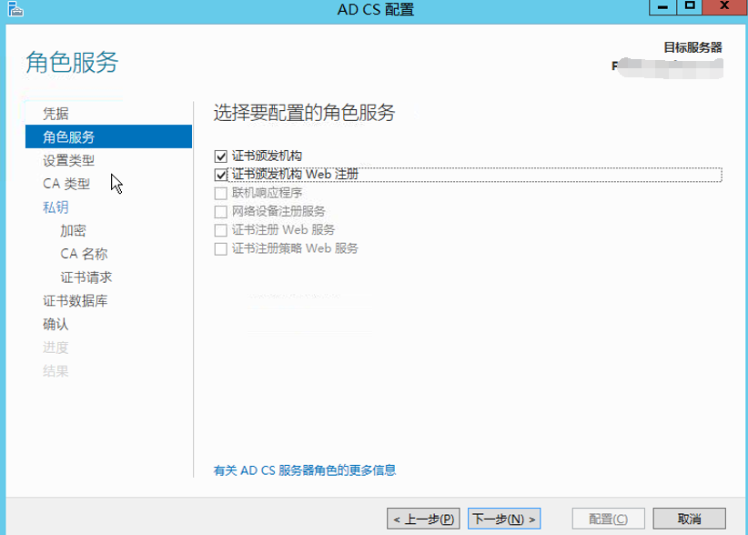Open the 加密 sub-step

(73, 230)
